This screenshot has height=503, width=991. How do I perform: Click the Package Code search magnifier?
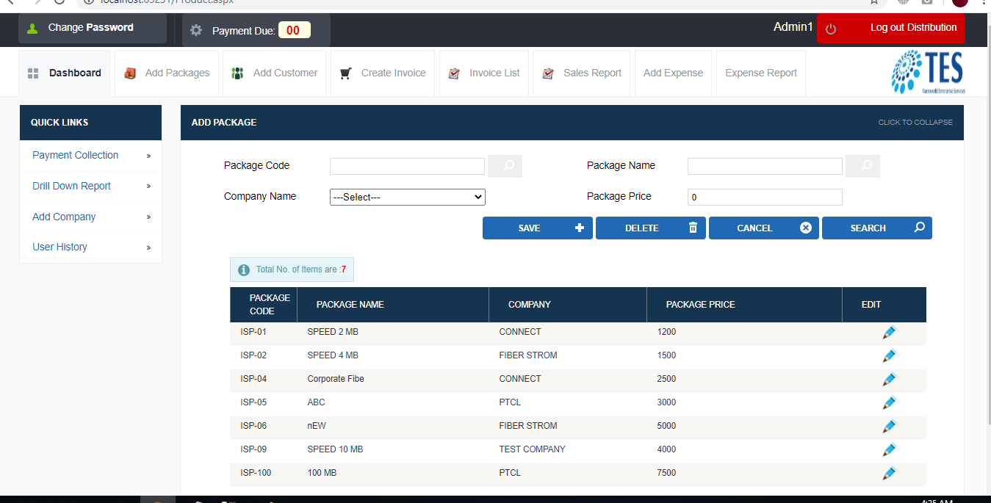505,166
